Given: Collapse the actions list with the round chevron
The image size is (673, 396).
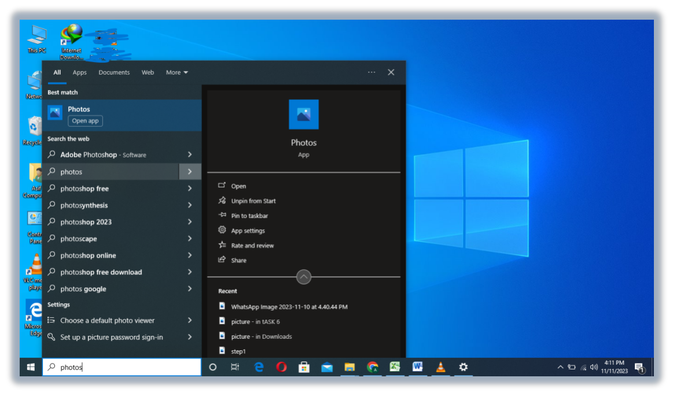Looking at the screenshot, I should point(303,277).
